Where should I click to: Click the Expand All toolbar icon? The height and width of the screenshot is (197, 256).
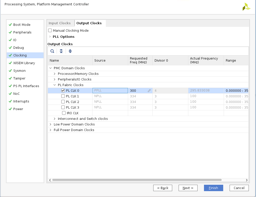pos(70,51)
